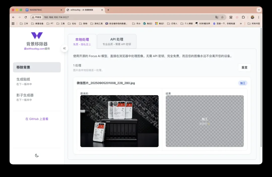The height and width of the screenshot is (177, 272).
Task: Go back using the browser back arrow
Action: click(x=13, y=17)
